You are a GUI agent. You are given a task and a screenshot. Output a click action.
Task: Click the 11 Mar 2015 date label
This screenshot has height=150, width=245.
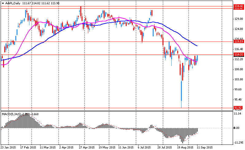[48, 147]
